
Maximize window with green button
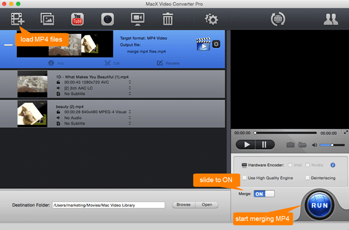[x=18, y=4]
